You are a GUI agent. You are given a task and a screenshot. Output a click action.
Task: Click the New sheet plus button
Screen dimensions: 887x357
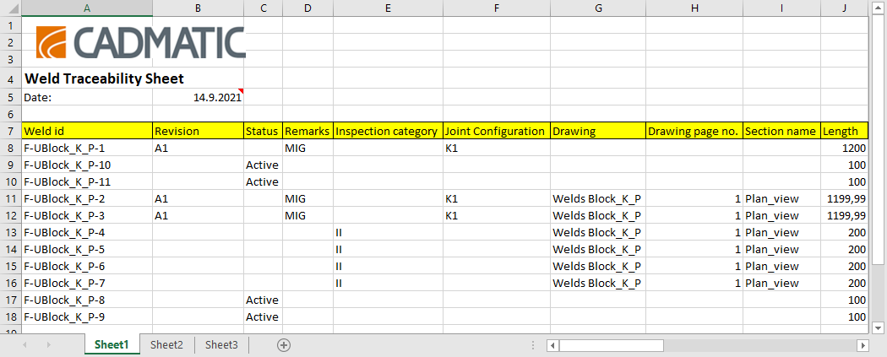click(284, 345)
